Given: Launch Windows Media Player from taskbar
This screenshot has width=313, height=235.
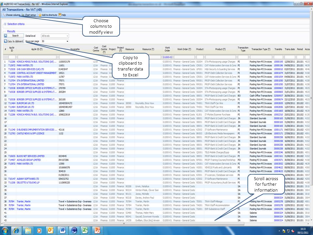Looking at the screenshot, I should [x=39, y=231].
